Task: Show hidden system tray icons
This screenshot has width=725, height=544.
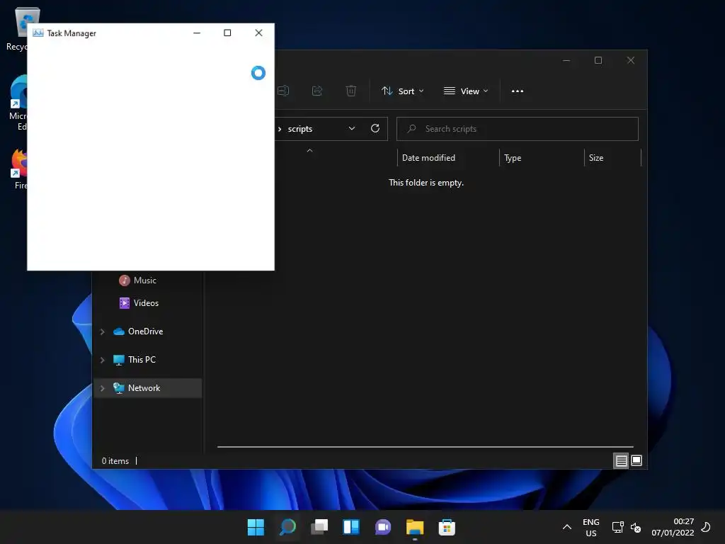Action: coord(567,527)
